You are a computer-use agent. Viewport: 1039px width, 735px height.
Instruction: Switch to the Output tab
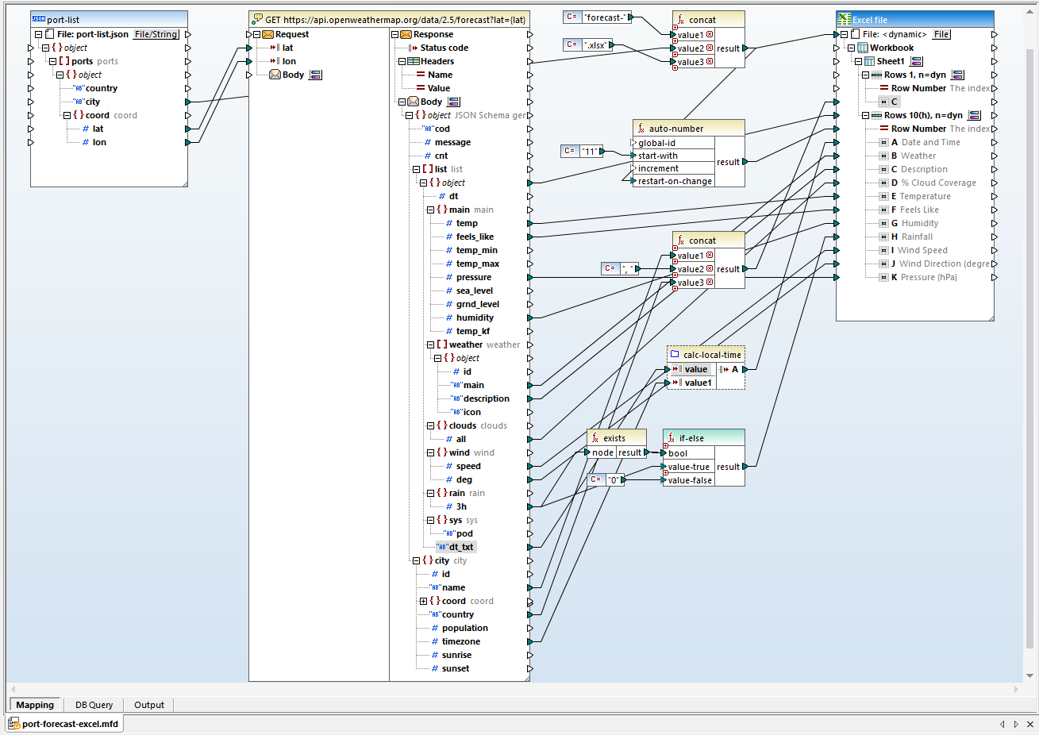point(148,705)
